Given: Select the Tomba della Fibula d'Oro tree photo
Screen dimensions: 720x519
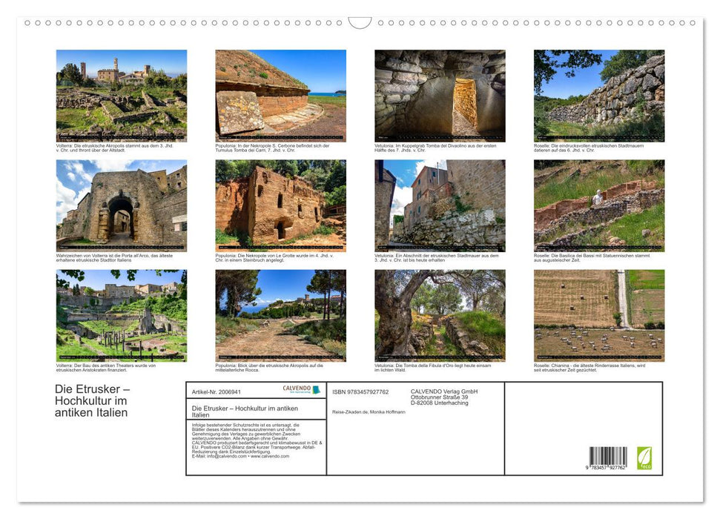Looking at the screenshot, I should point(440,315).
